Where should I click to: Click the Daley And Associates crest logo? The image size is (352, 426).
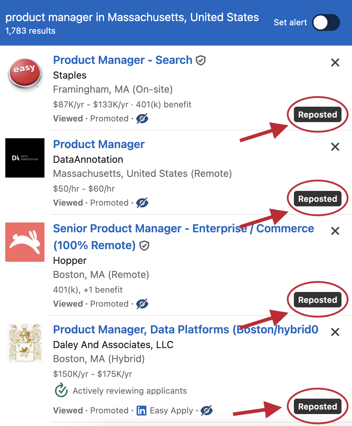point(25,343)
